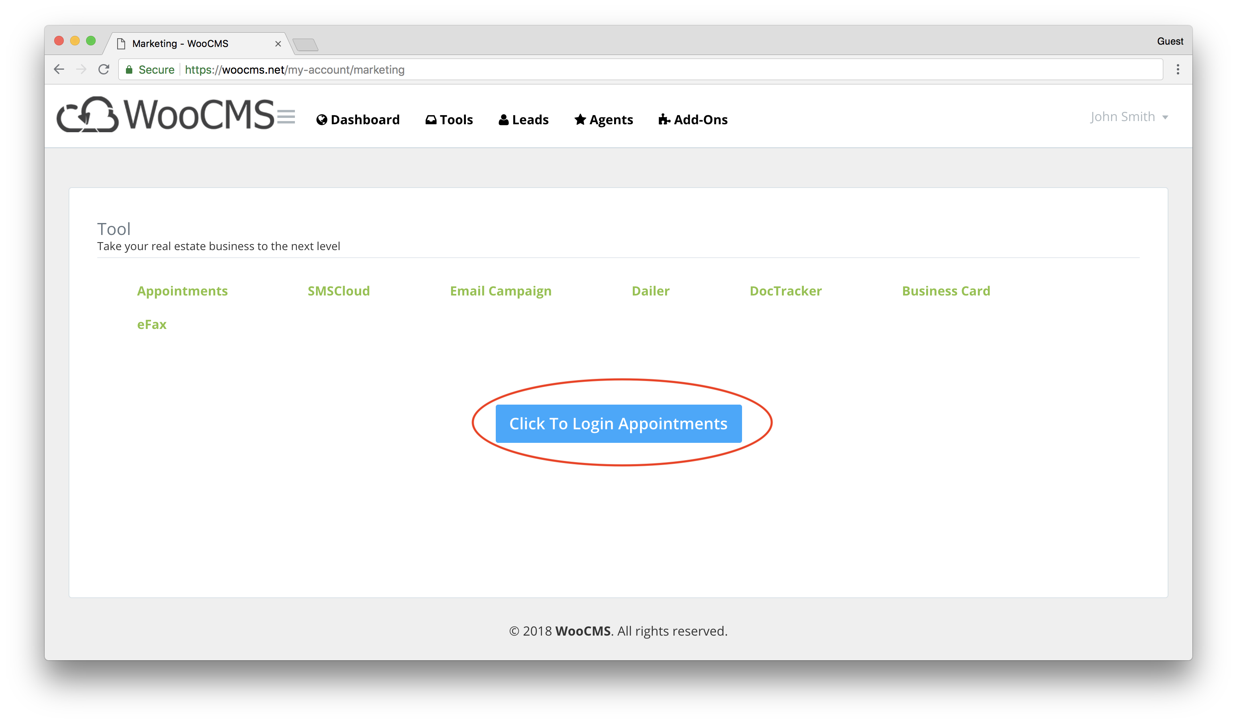Go back in browser history
Viewport: 1237px width, 724px height.
pyautogui.click(x=59, y=70)
